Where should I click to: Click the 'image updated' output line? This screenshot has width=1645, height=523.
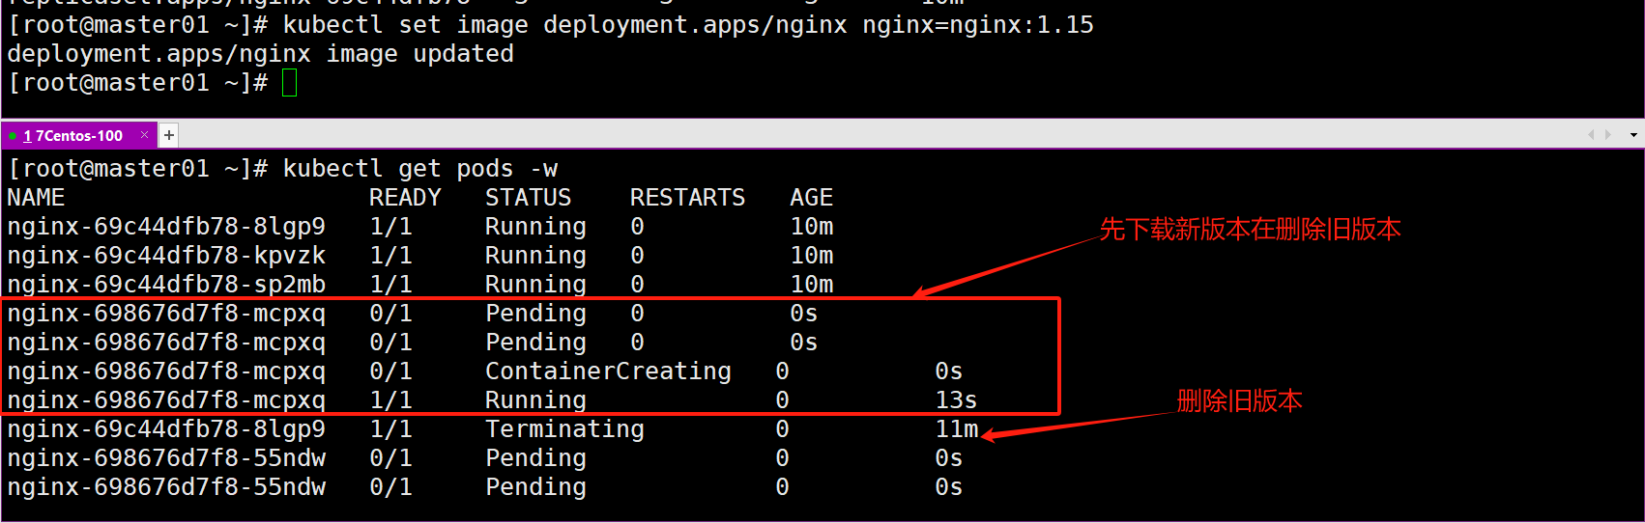coord(261,54)
